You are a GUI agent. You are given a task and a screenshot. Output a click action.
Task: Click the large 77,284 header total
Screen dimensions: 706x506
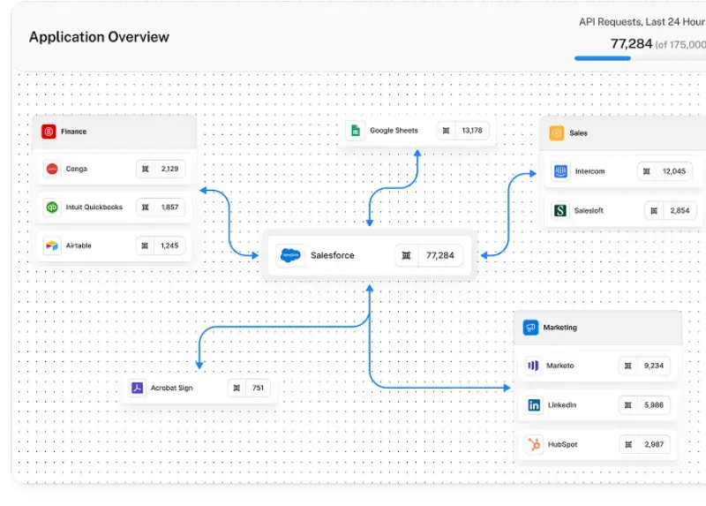tap(631, 44)
